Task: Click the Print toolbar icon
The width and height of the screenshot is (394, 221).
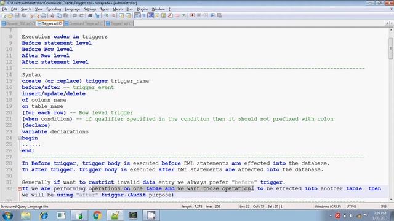Action: coord(44,15)
